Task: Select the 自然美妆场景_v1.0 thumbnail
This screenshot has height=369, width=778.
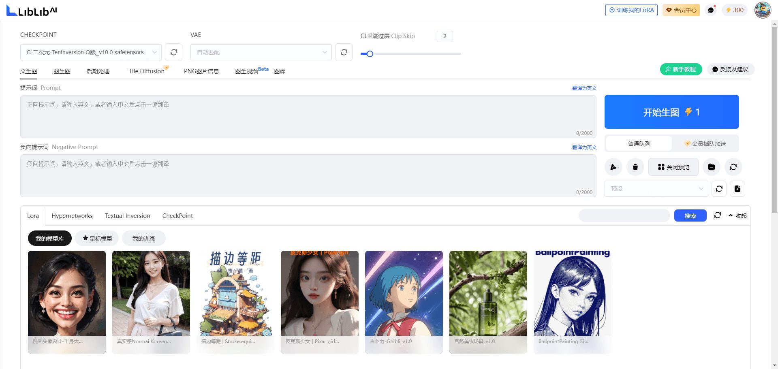Action: click(x=488, y=302)
